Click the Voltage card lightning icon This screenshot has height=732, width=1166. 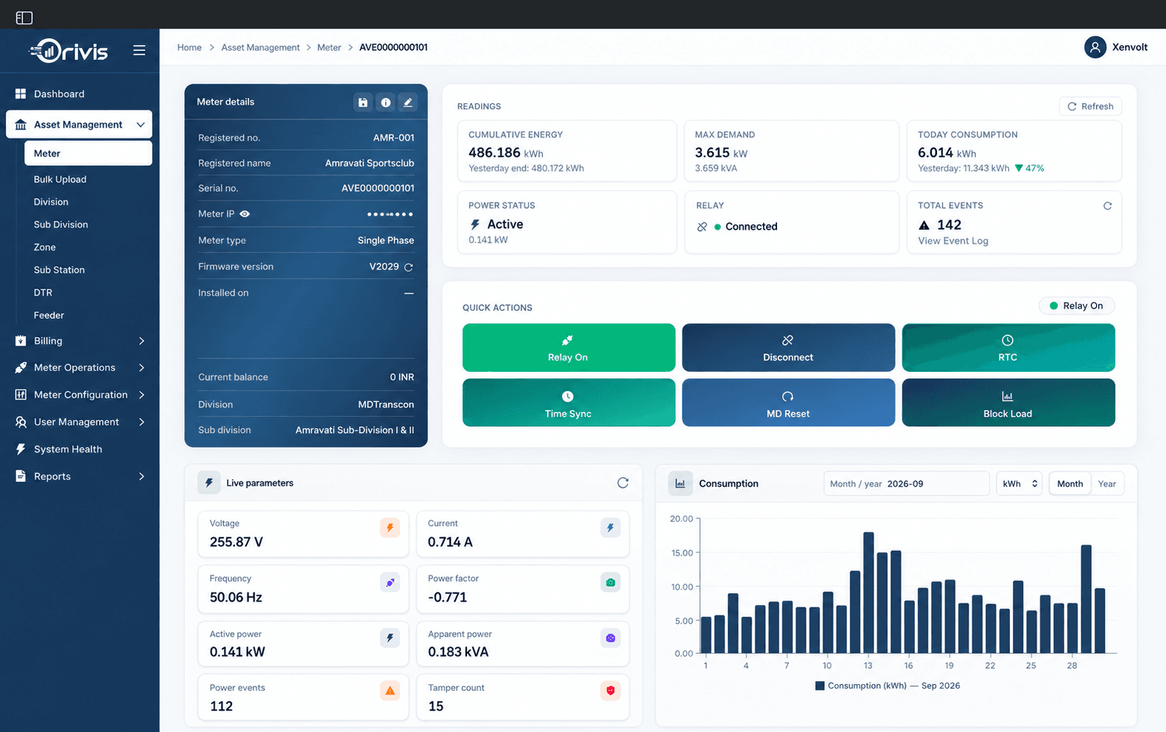390,527
